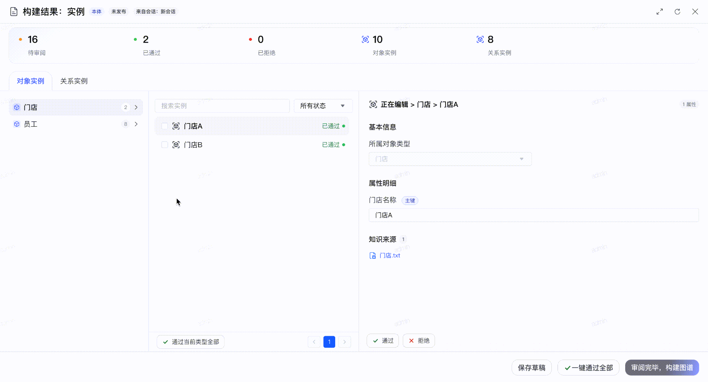This screenshot has height=382, width=708.
Task: Click 一键通过全部 button
Action: [x=588, y=368]
